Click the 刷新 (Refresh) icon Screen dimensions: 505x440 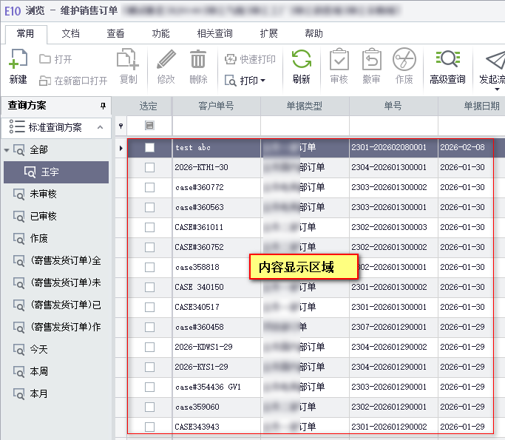point(301,61)
